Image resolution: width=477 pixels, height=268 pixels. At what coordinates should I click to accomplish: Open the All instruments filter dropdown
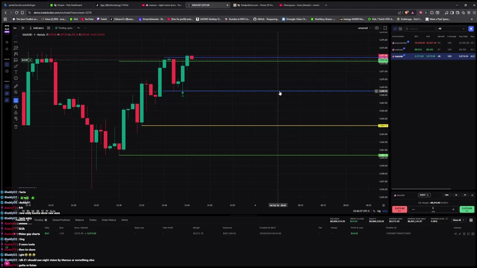click(x=452, y=29)
